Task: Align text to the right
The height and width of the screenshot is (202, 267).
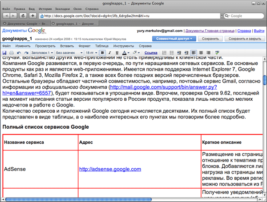Action: click(208, 53)
